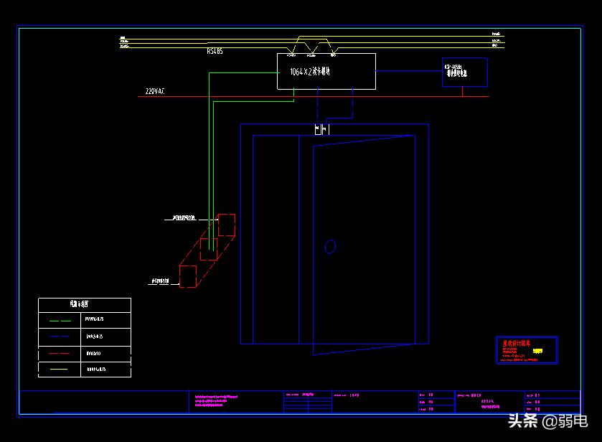Select the blue power supply box at right

point(464,72)
